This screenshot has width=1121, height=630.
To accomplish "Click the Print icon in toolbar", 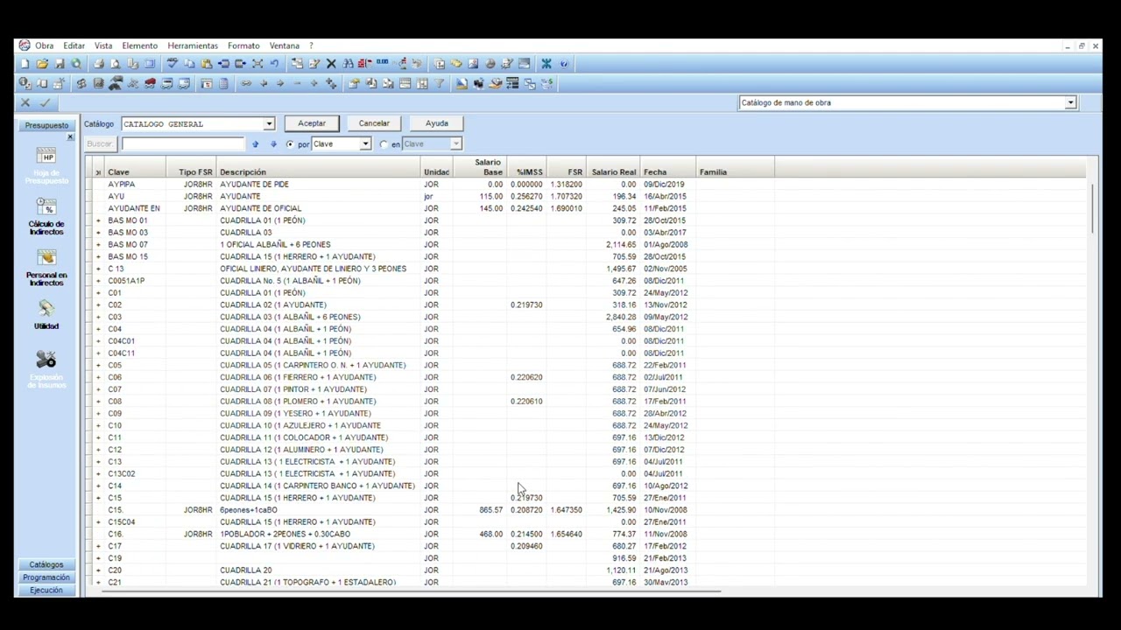I will tap(99, 64).
